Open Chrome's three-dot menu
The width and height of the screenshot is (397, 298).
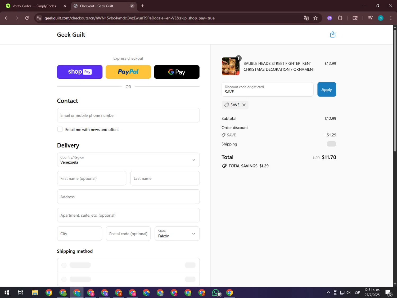391,18
